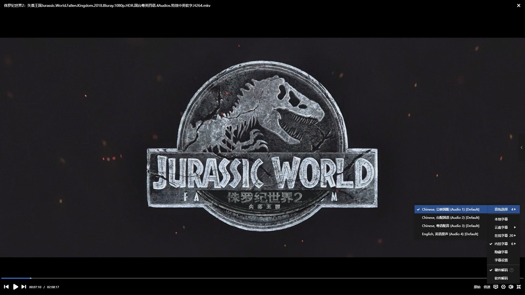Screen dimensions: 525x295
Task: Choose 本地字幕 menu entry
Action: point(501,219)
